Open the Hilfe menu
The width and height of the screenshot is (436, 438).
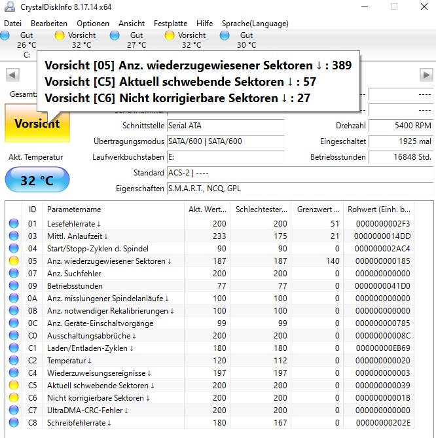pyautogui.click(x=204, y=24)
